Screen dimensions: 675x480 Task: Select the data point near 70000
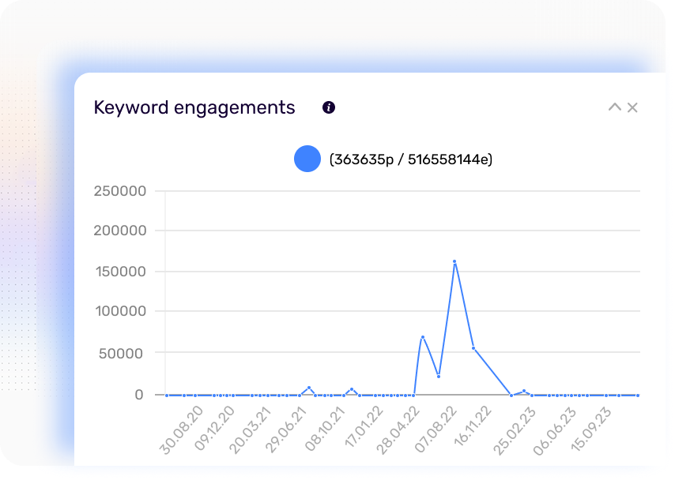[x=423, y=337]
